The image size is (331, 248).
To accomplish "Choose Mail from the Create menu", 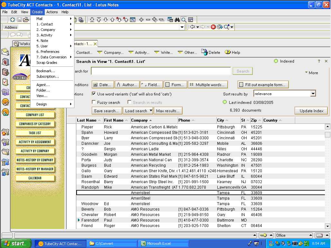I will 52,19.
